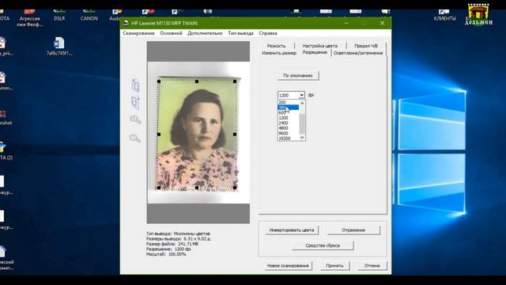Click the Отражение button
The image size is (506, 285).
pos(353,230)
